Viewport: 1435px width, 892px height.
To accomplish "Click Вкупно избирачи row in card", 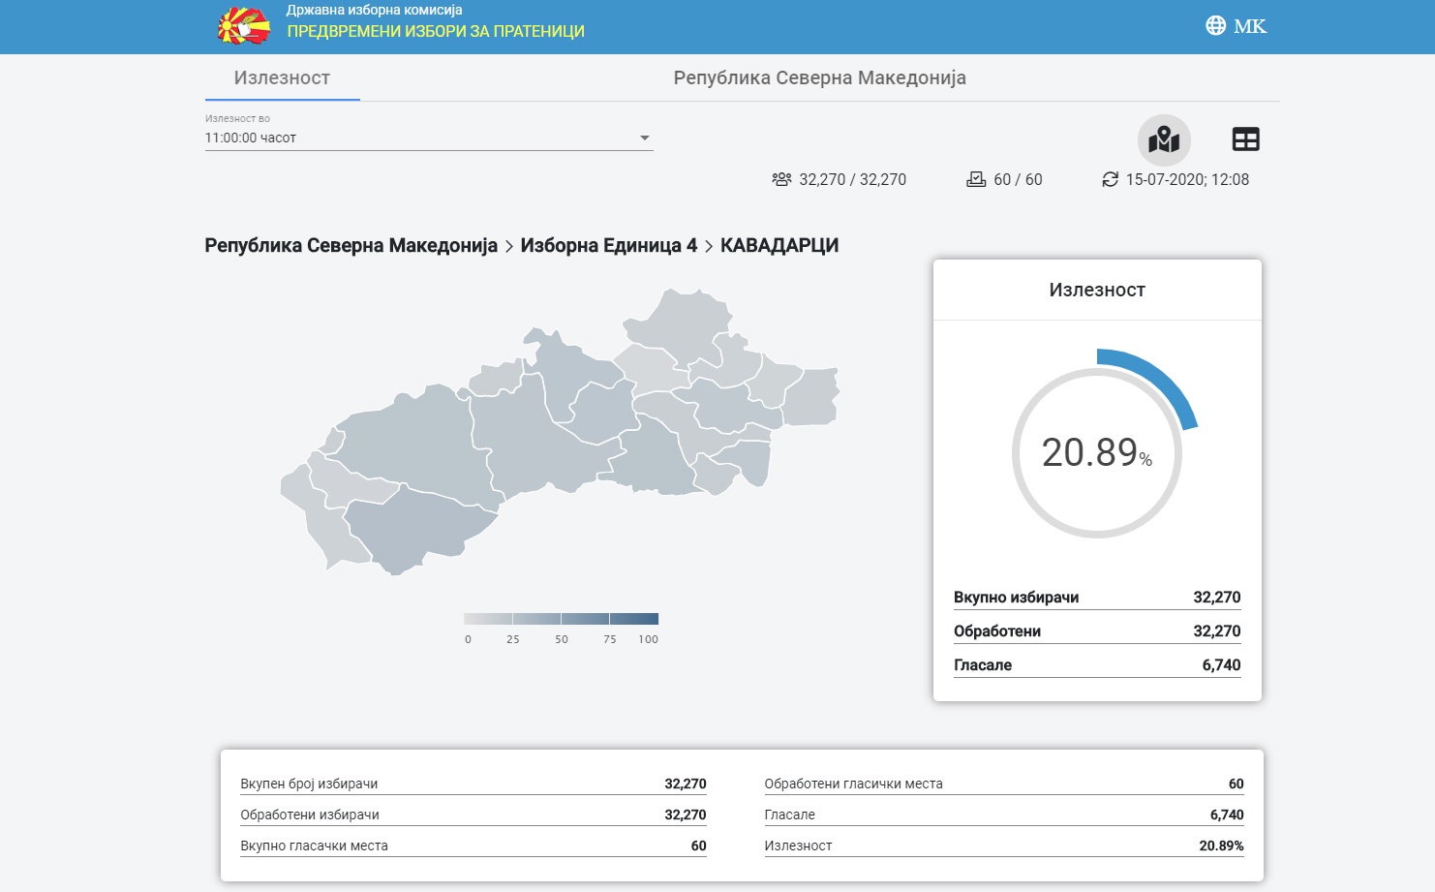I will click(1097, 598).
